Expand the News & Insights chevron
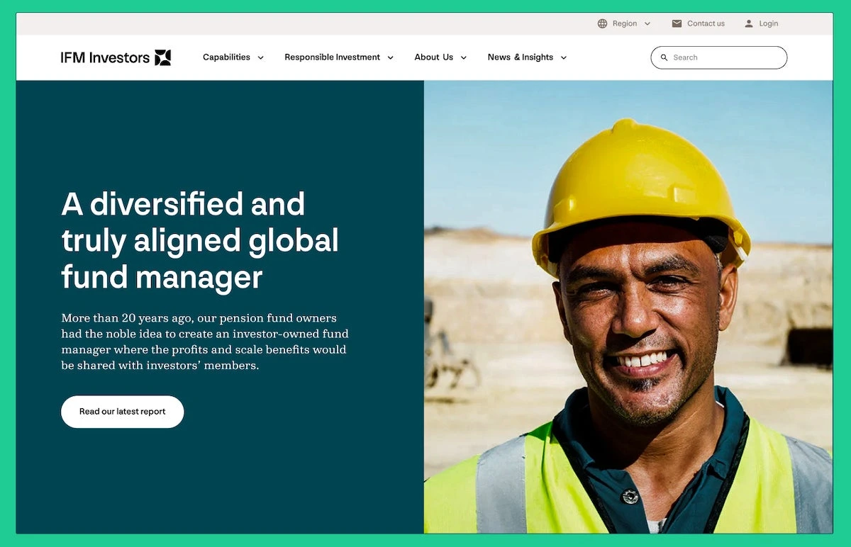The image size is (851, 547). click(x=564, y=57)
